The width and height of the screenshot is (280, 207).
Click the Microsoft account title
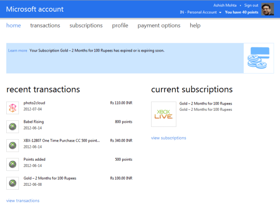click(x=35, y=9)
